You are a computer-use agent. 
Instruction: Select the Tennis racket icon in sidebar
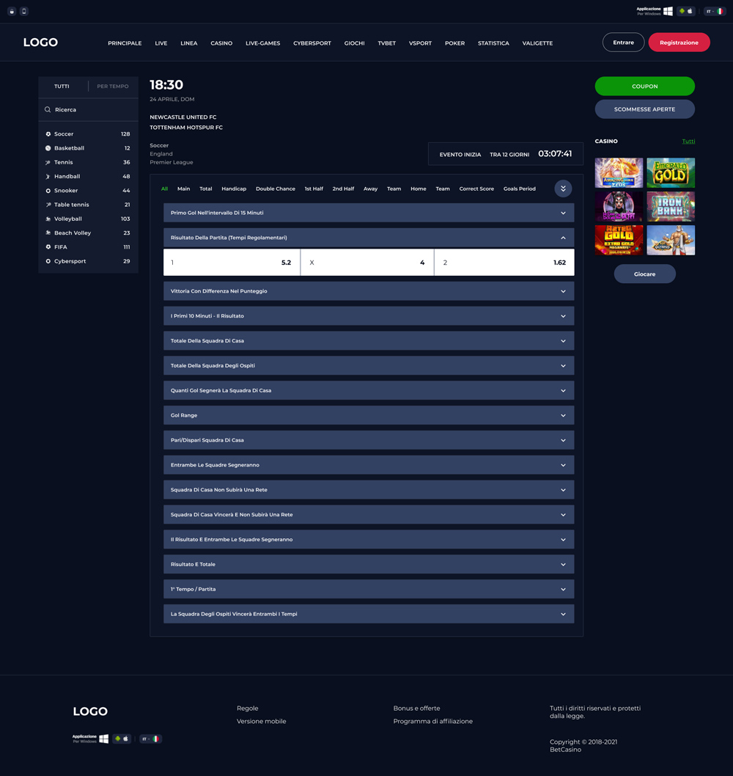[48, 162]
